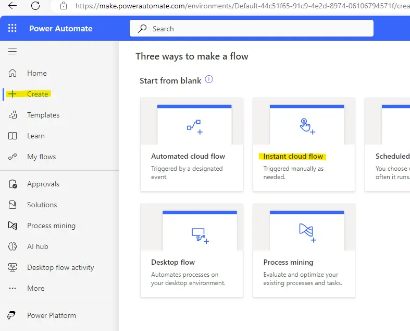Viewport: 410px width, 331px height.
Task: Select the Desktop flow card
Action: 192,251
